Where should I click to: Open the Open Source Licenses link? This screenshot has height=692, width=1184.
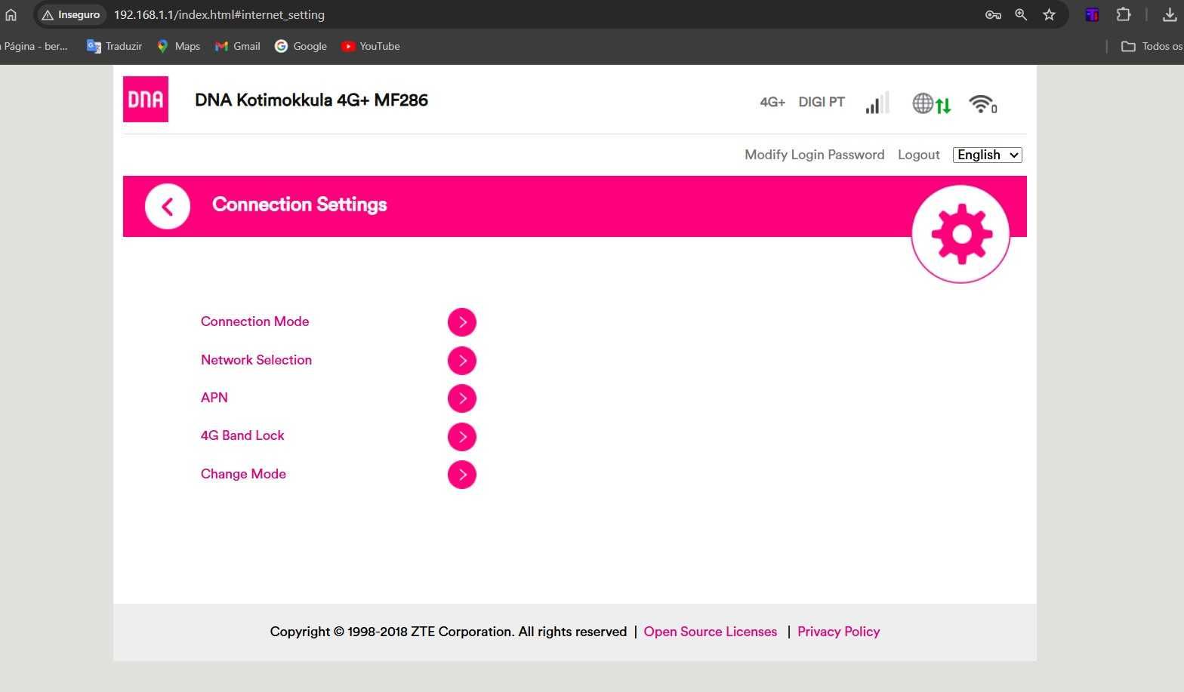pos(710,632)
